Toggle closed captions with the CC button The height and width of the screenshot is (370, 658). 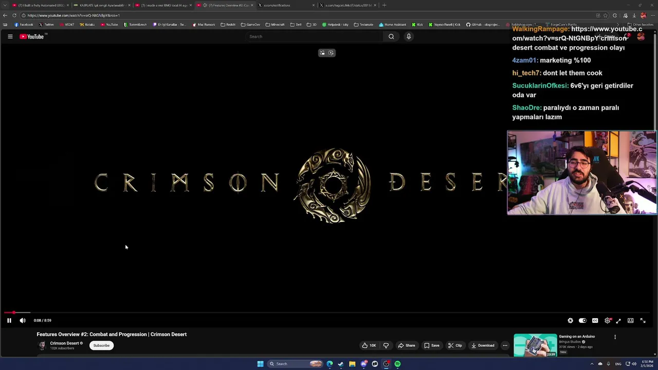coord(595,321)
